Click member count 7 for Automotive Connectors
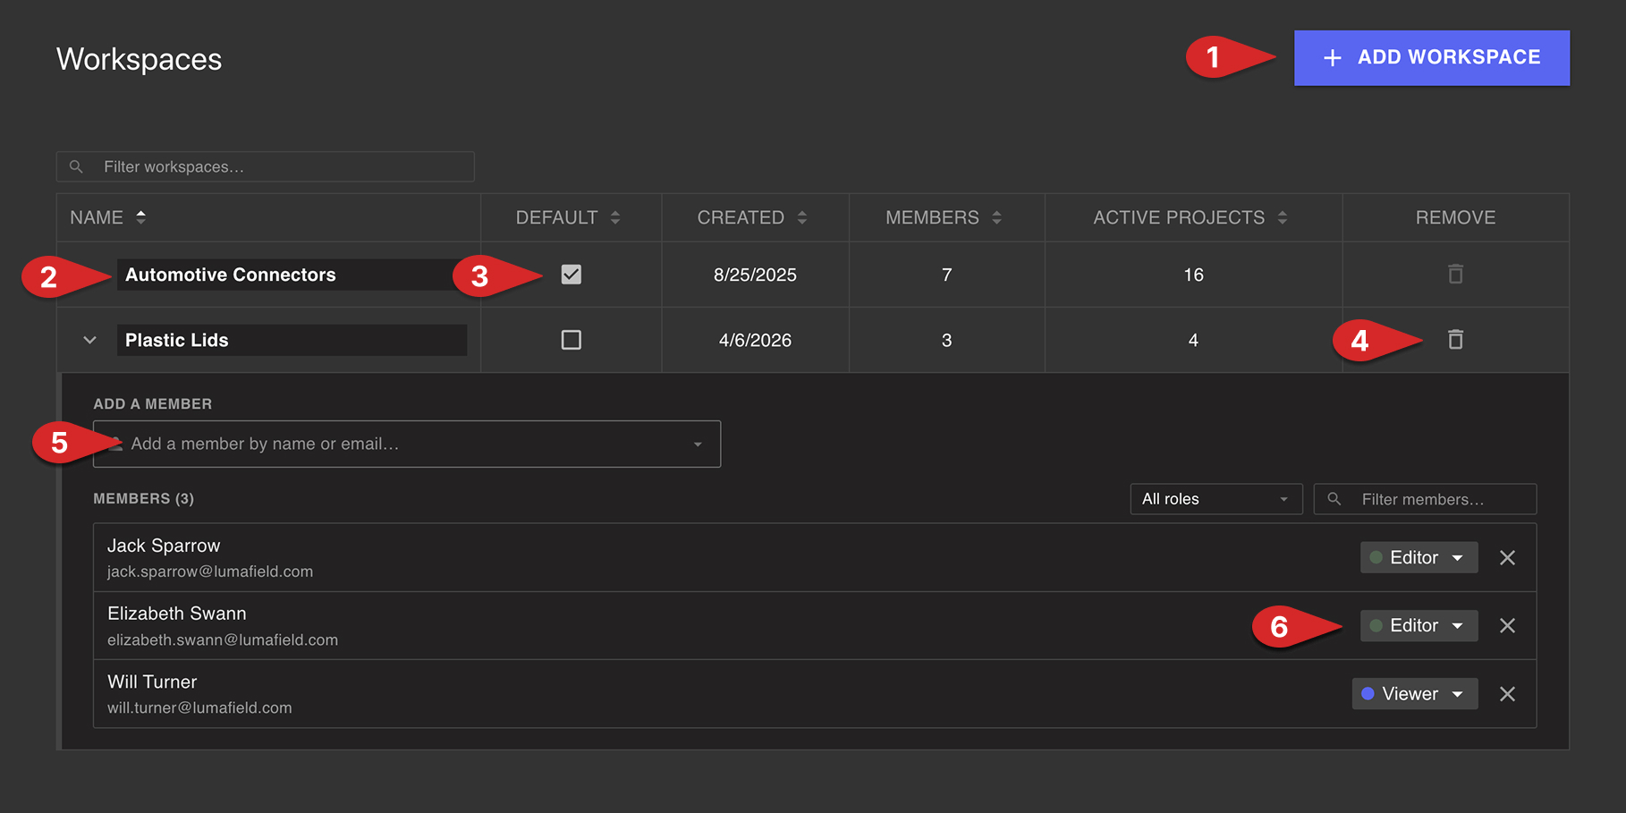 (946, 275)
